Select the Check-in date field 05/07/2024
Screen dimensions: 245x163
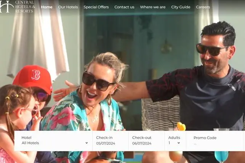pos(106,143)
